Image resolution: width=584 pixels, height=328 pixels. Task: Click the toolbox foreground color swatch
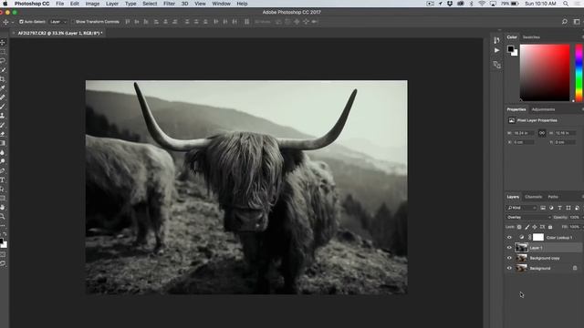coord(2,241)
